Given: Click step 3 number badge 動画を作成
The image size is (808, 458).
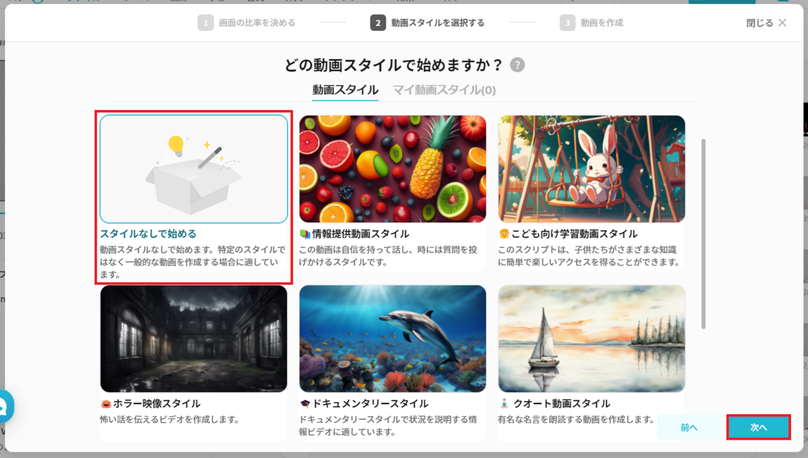Looking at the screenshot, I should click(x=568, y=23).
